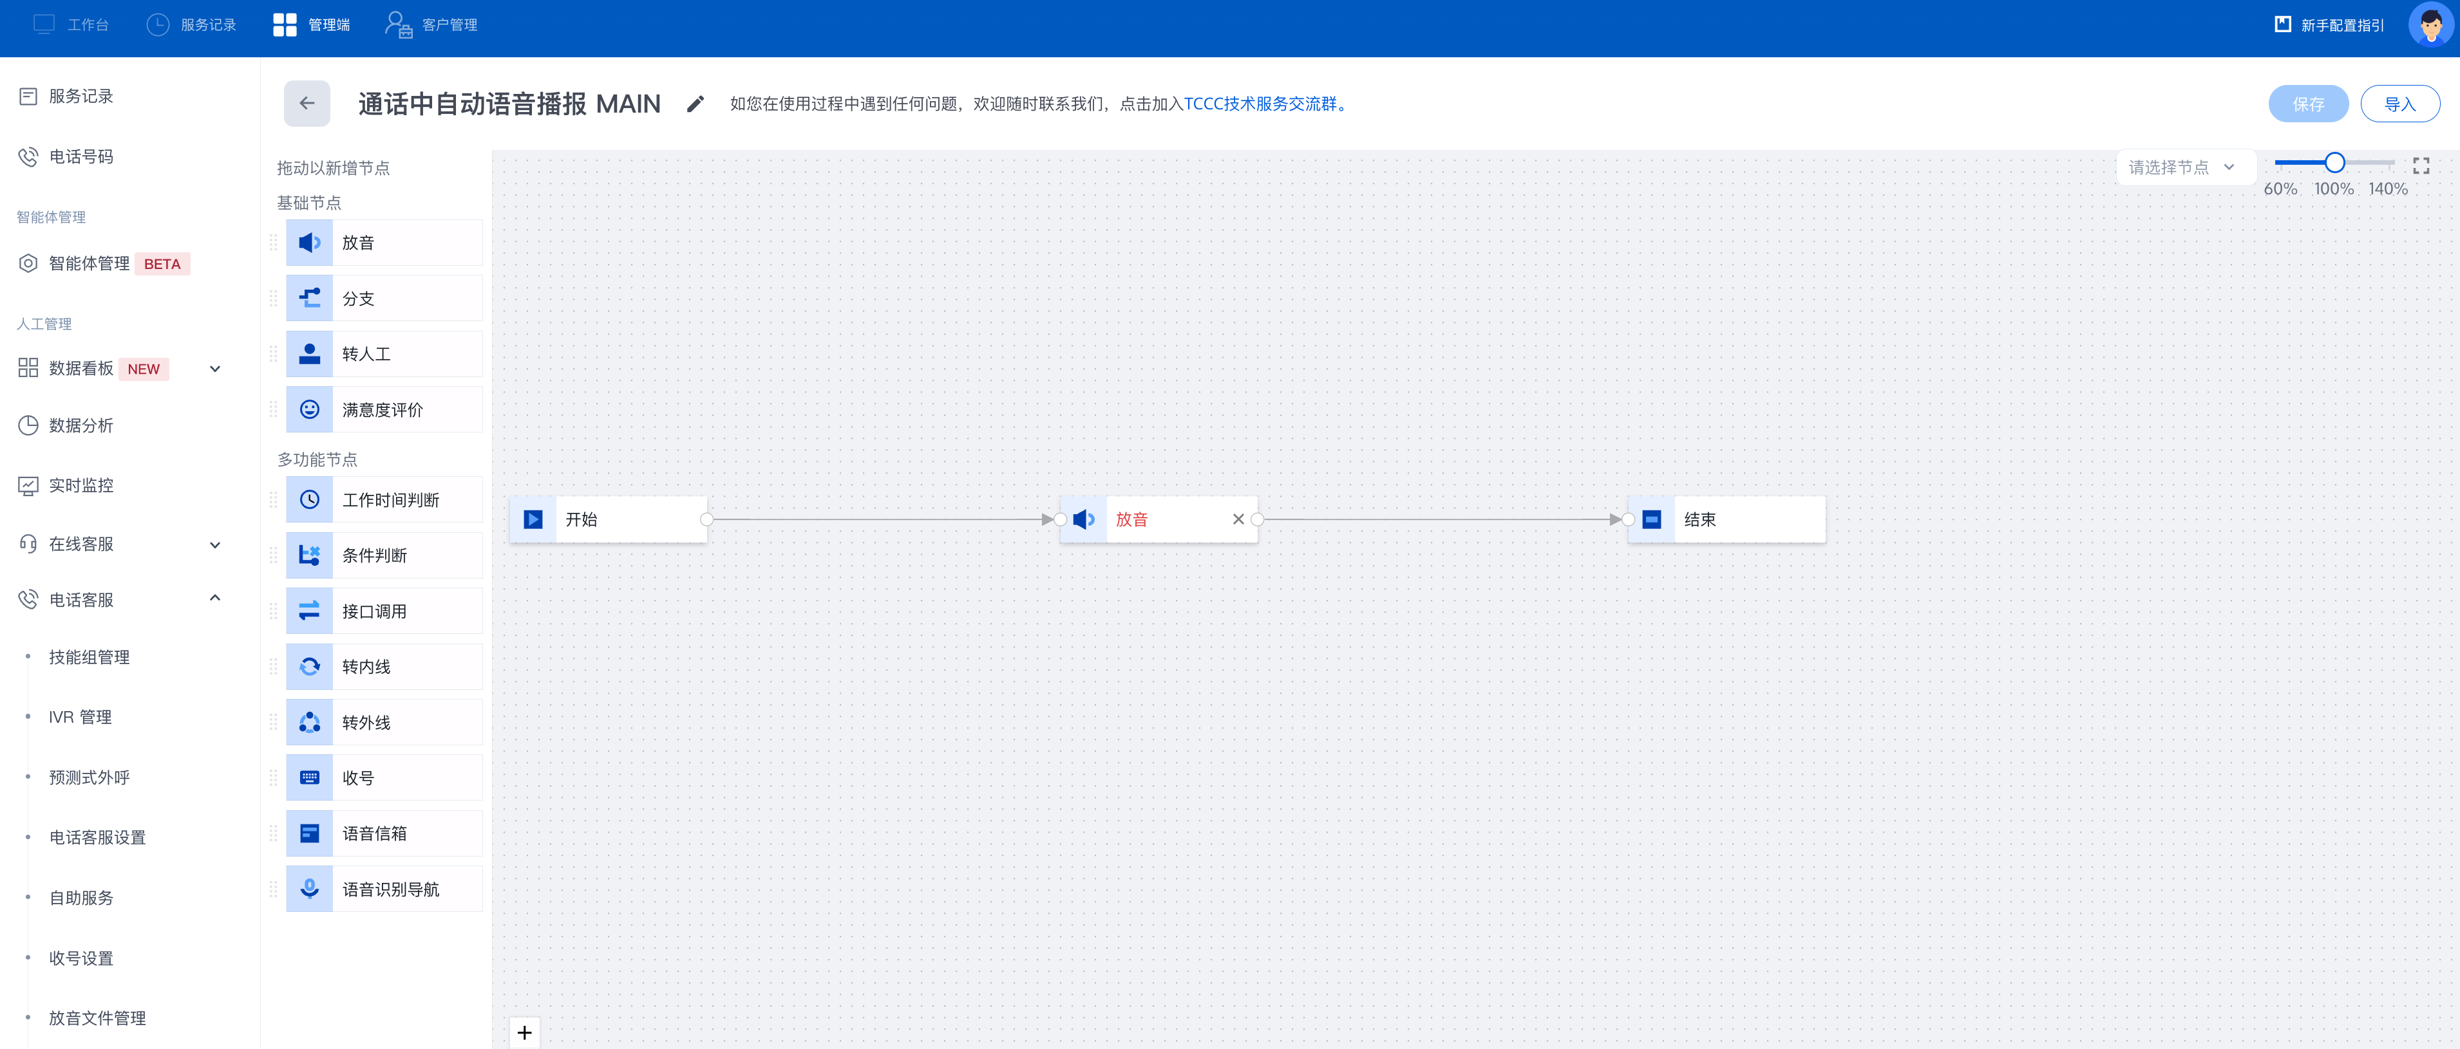Screen dimensions: 2460x1049
Task: Select the 转人工 agent node icon
Action: 309,354
